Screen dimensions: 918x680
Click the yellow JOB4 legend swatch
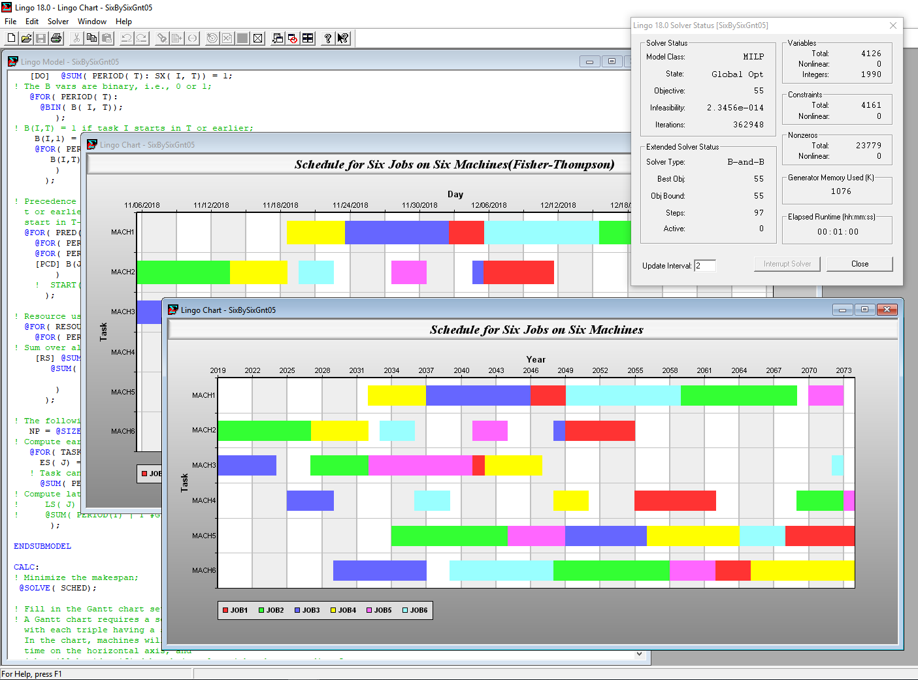333,611
